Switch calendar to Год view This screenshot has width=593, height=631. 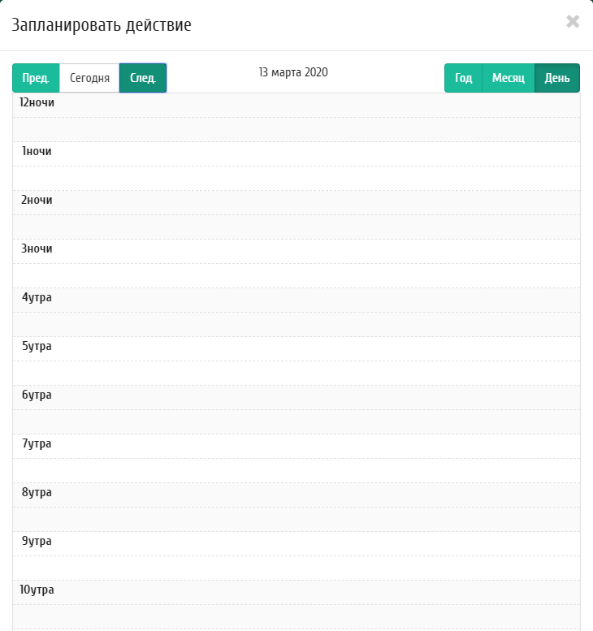pyautogui.click(x=463, y=78)
